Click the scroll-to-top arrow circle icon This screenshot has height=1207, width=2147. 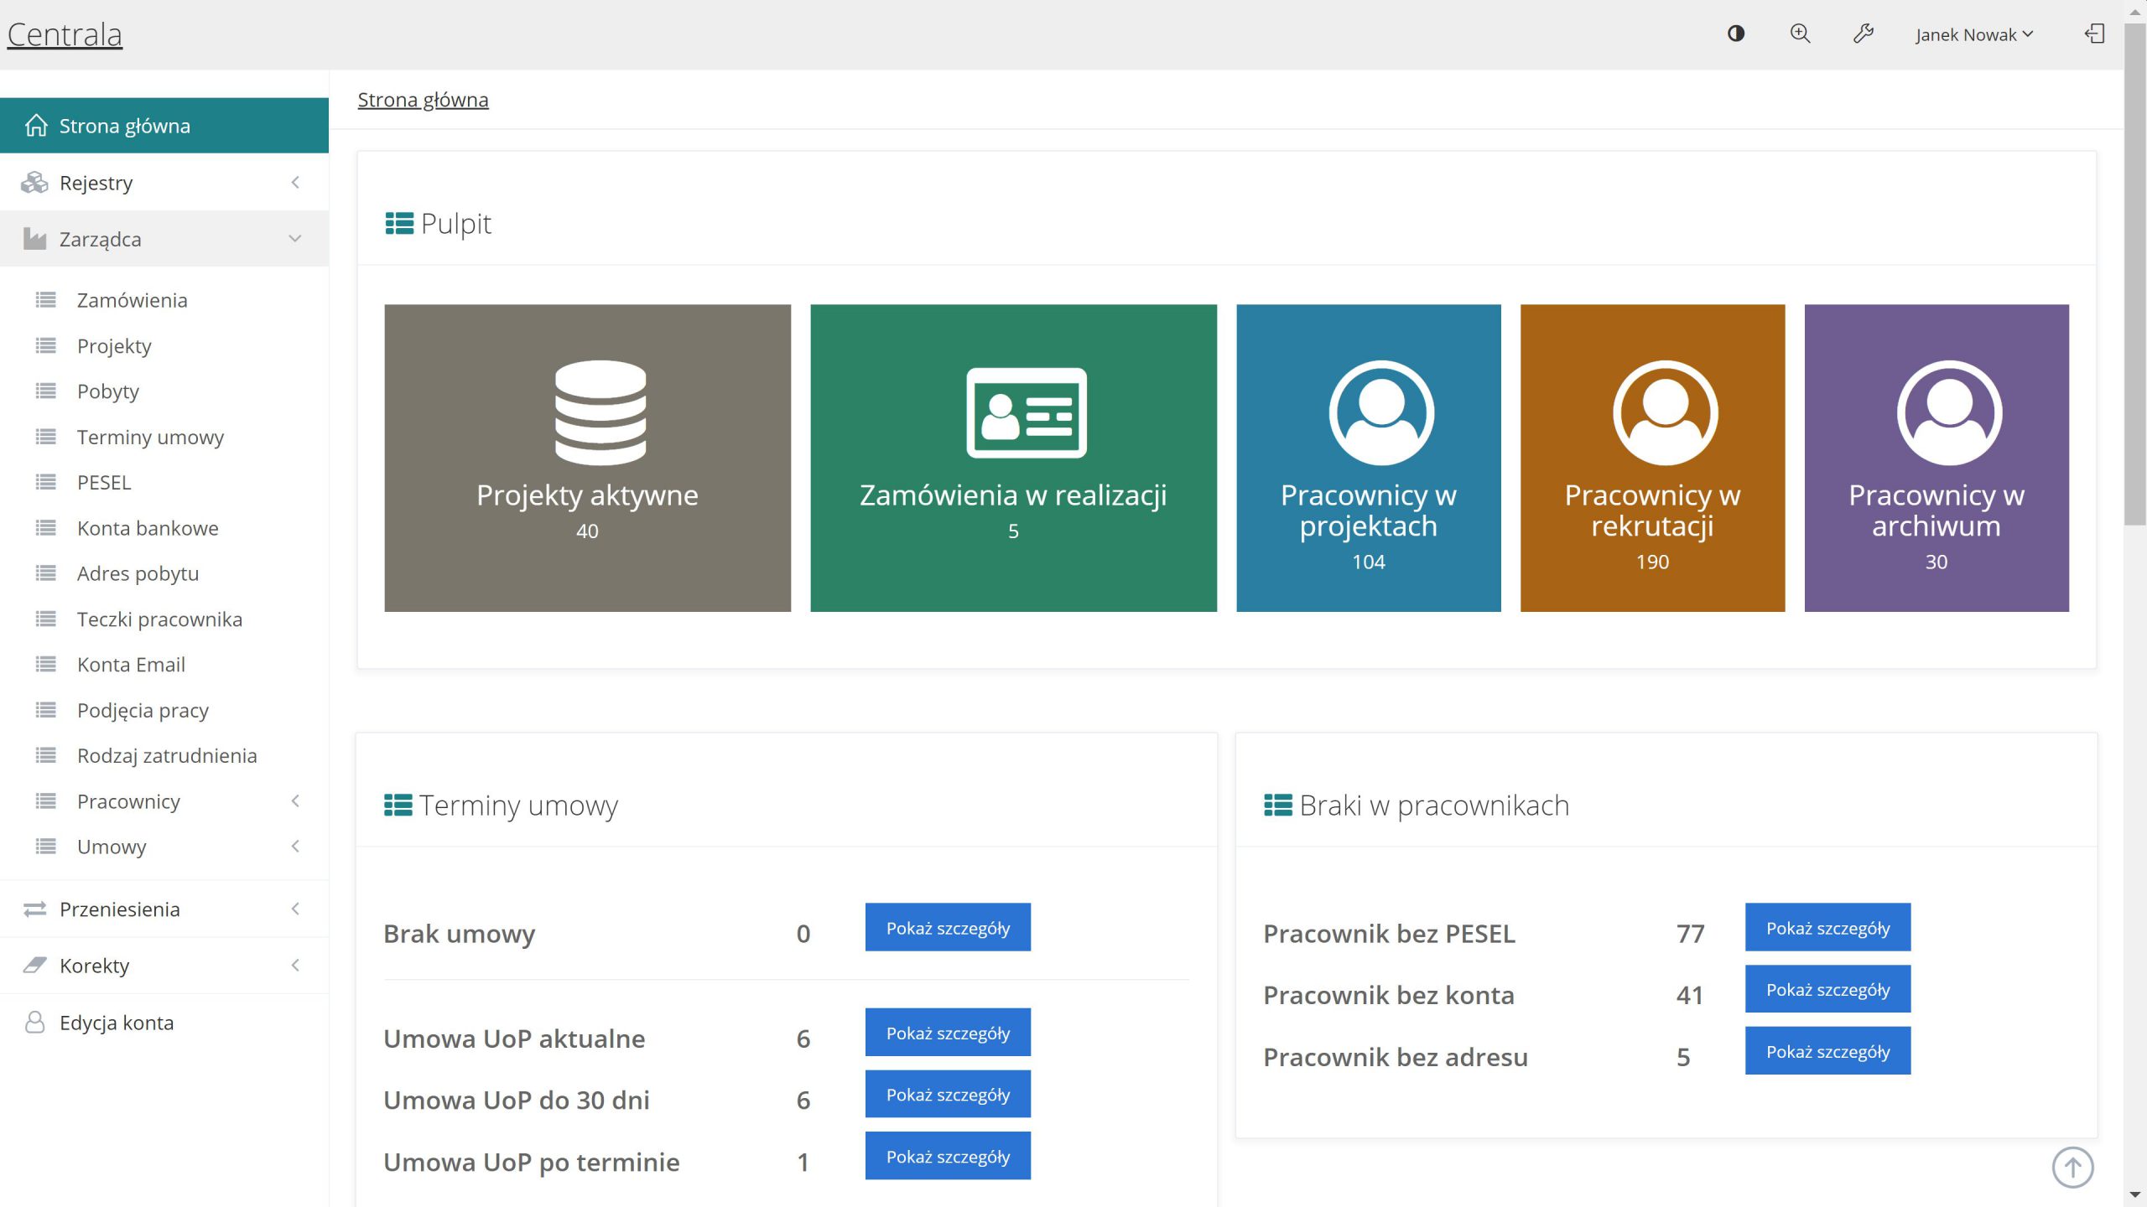[2072, 1167]
